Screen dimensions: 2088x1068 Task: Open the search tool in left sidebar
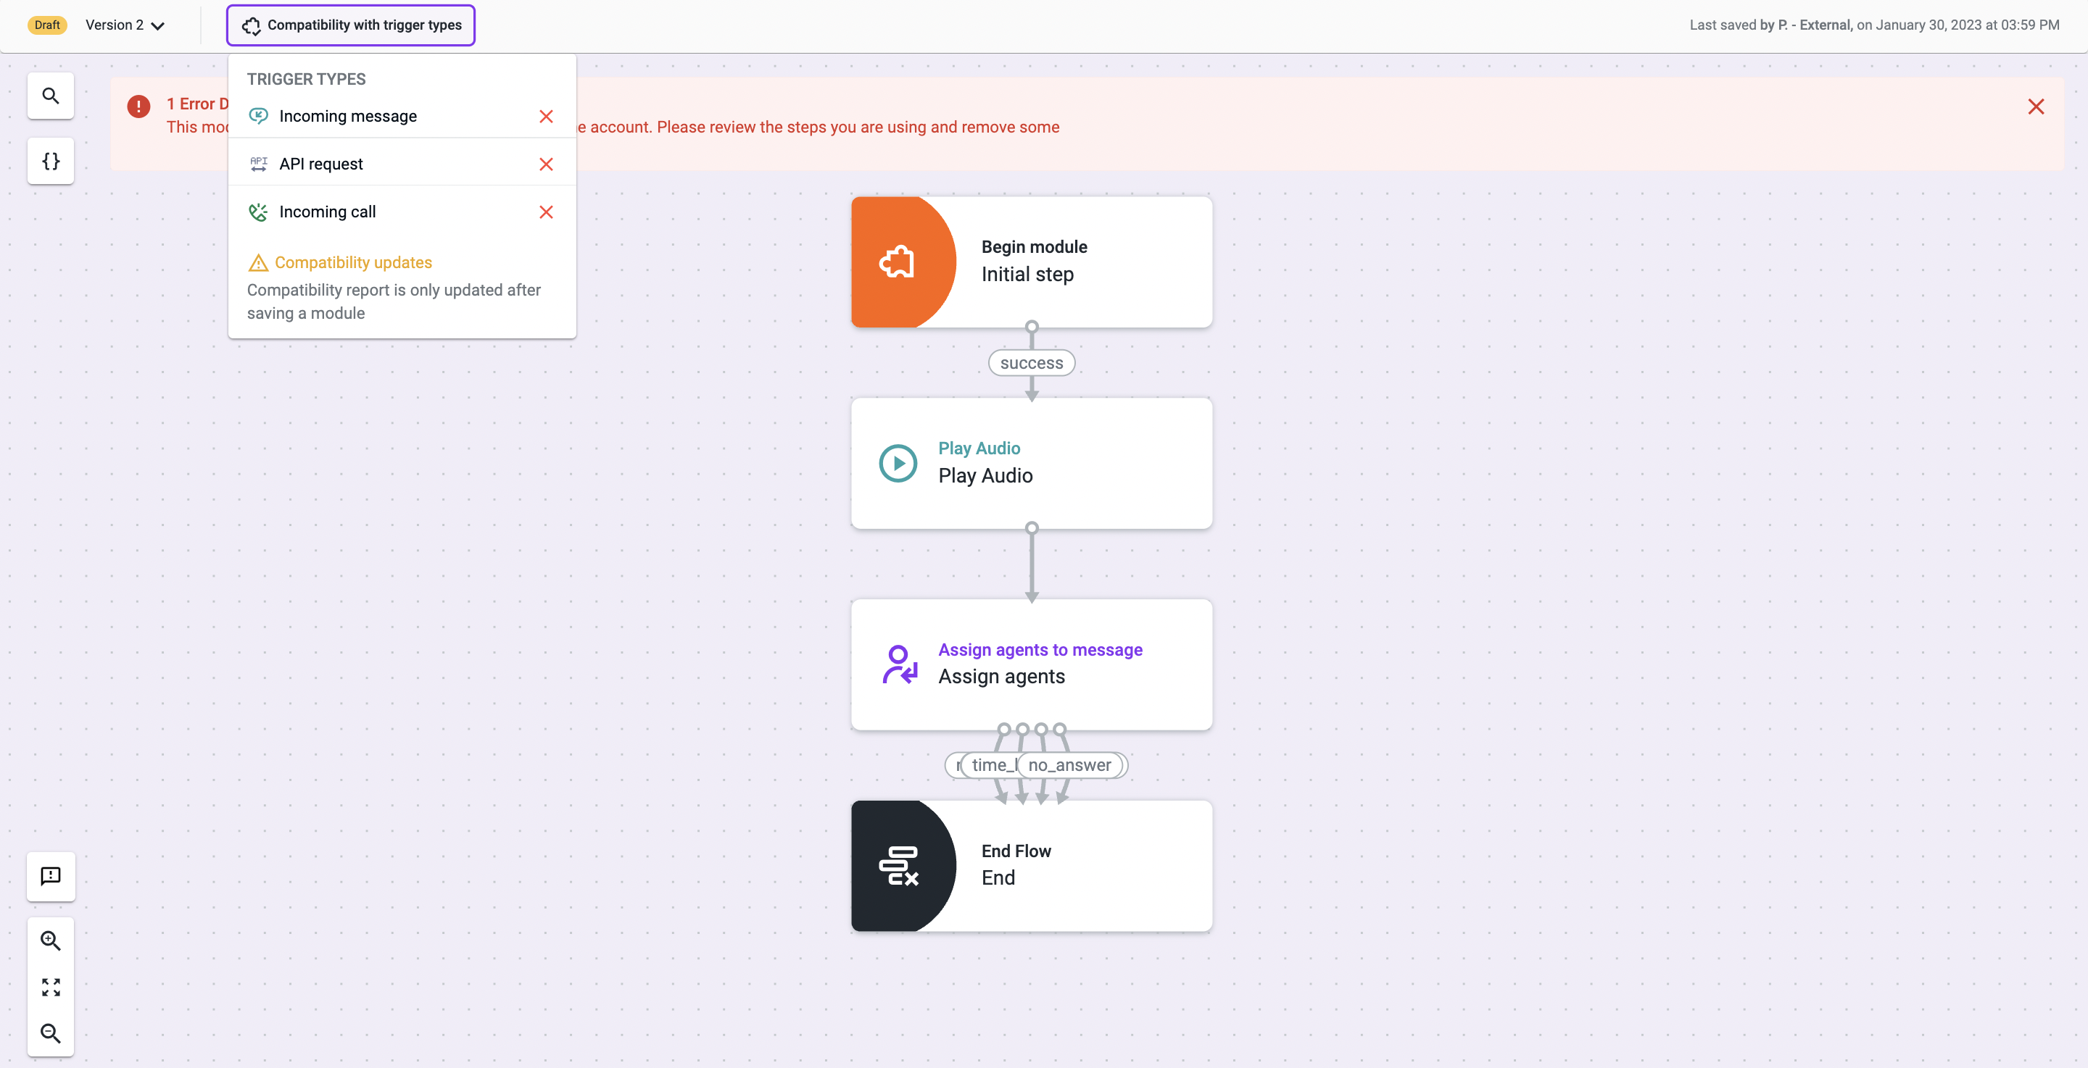(50, 96)
